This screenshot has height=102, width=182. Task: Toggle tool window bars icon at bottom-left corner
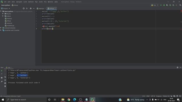click(x=1, y=96)
